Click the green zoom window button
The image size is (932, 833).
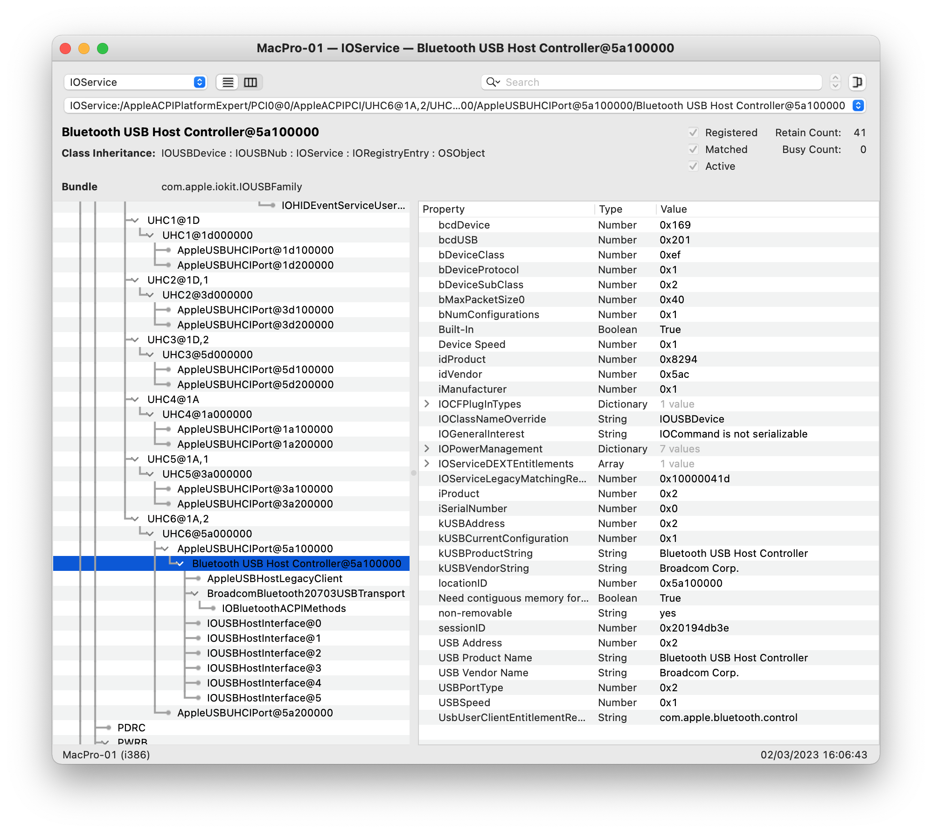(x=103, y=49)
